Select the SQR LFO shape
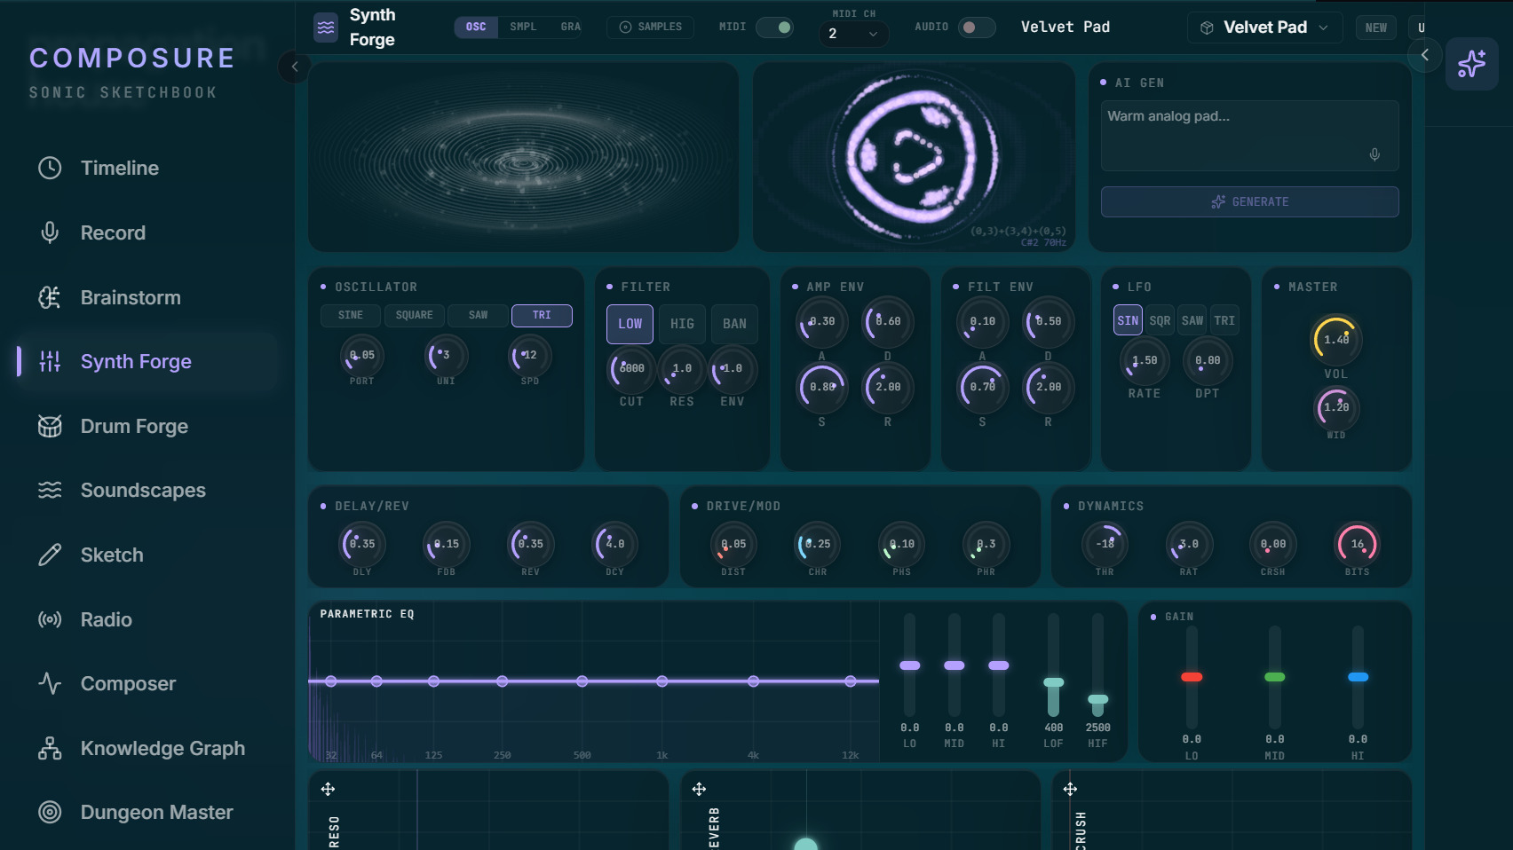 pyautogui.click(x=1160, y=320)
